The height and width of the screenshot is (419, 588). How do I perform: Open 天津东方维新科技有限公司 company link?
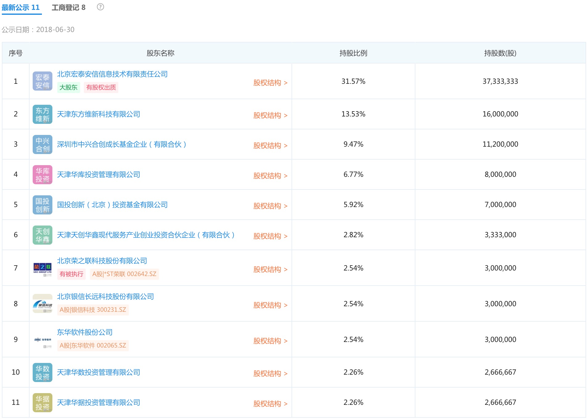98,114
